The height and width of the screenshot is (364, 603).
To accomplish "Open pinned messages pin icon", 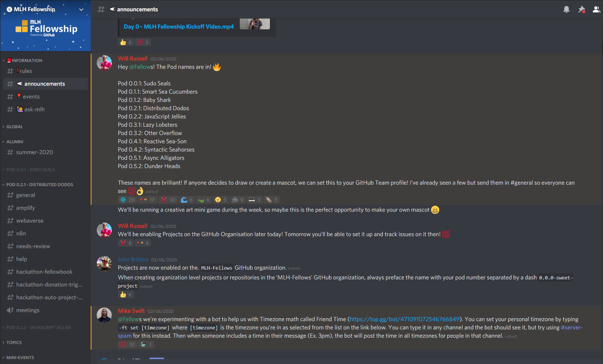I will [x=582, y=9].
